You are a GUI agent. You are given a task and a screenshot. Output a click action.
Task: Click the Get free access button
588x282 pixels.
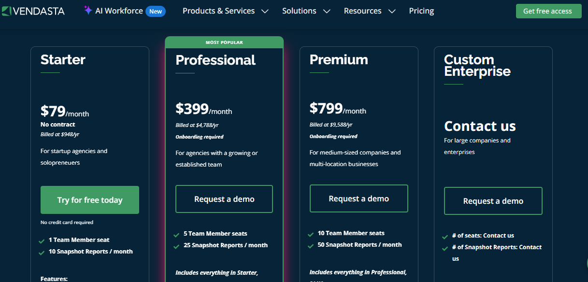(548, 10)
